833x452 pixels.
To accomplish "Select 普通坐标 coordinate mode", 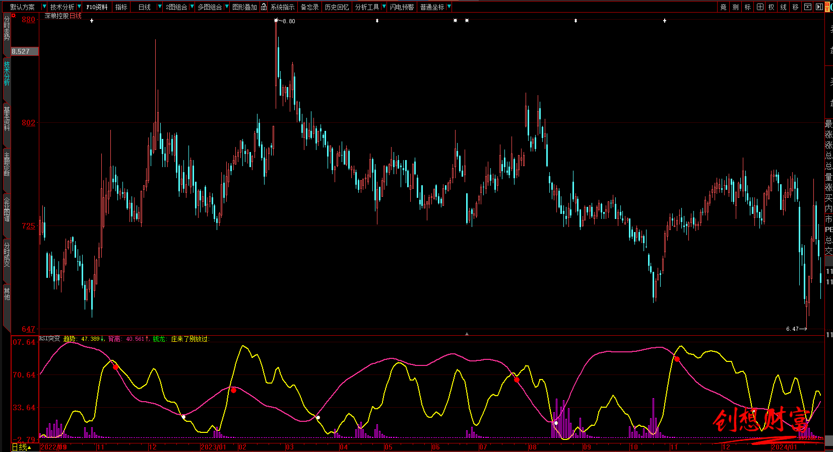I will click(x=432, y=7).
